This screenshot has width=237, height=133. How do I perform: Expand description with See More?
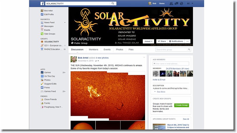point(161,92)
